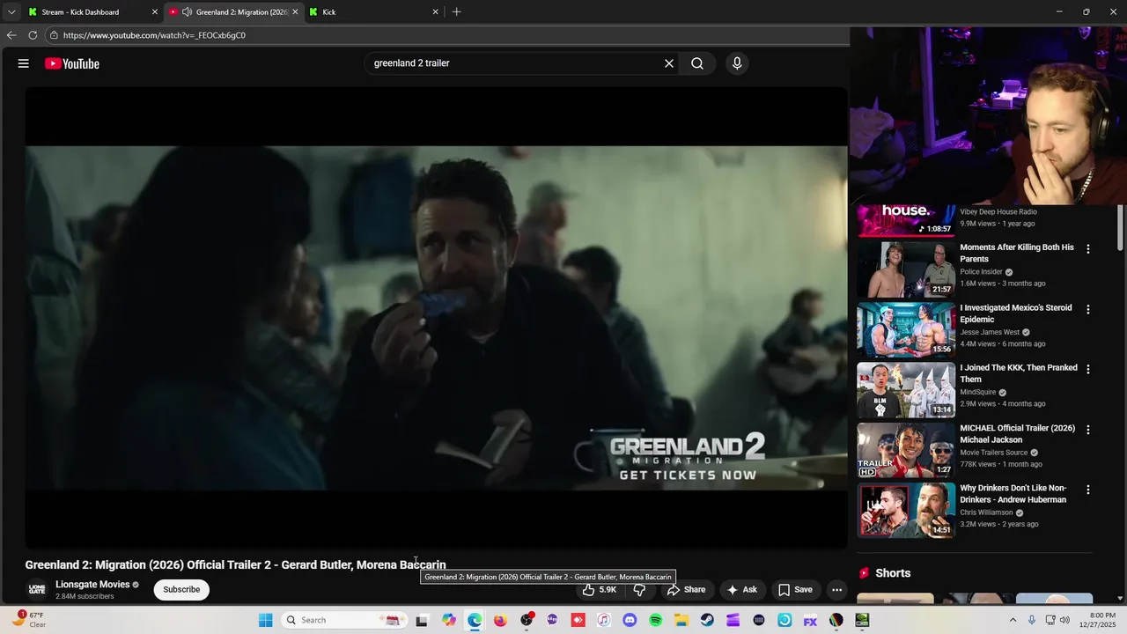Open Firefox from the taskbar

[500, 620]
